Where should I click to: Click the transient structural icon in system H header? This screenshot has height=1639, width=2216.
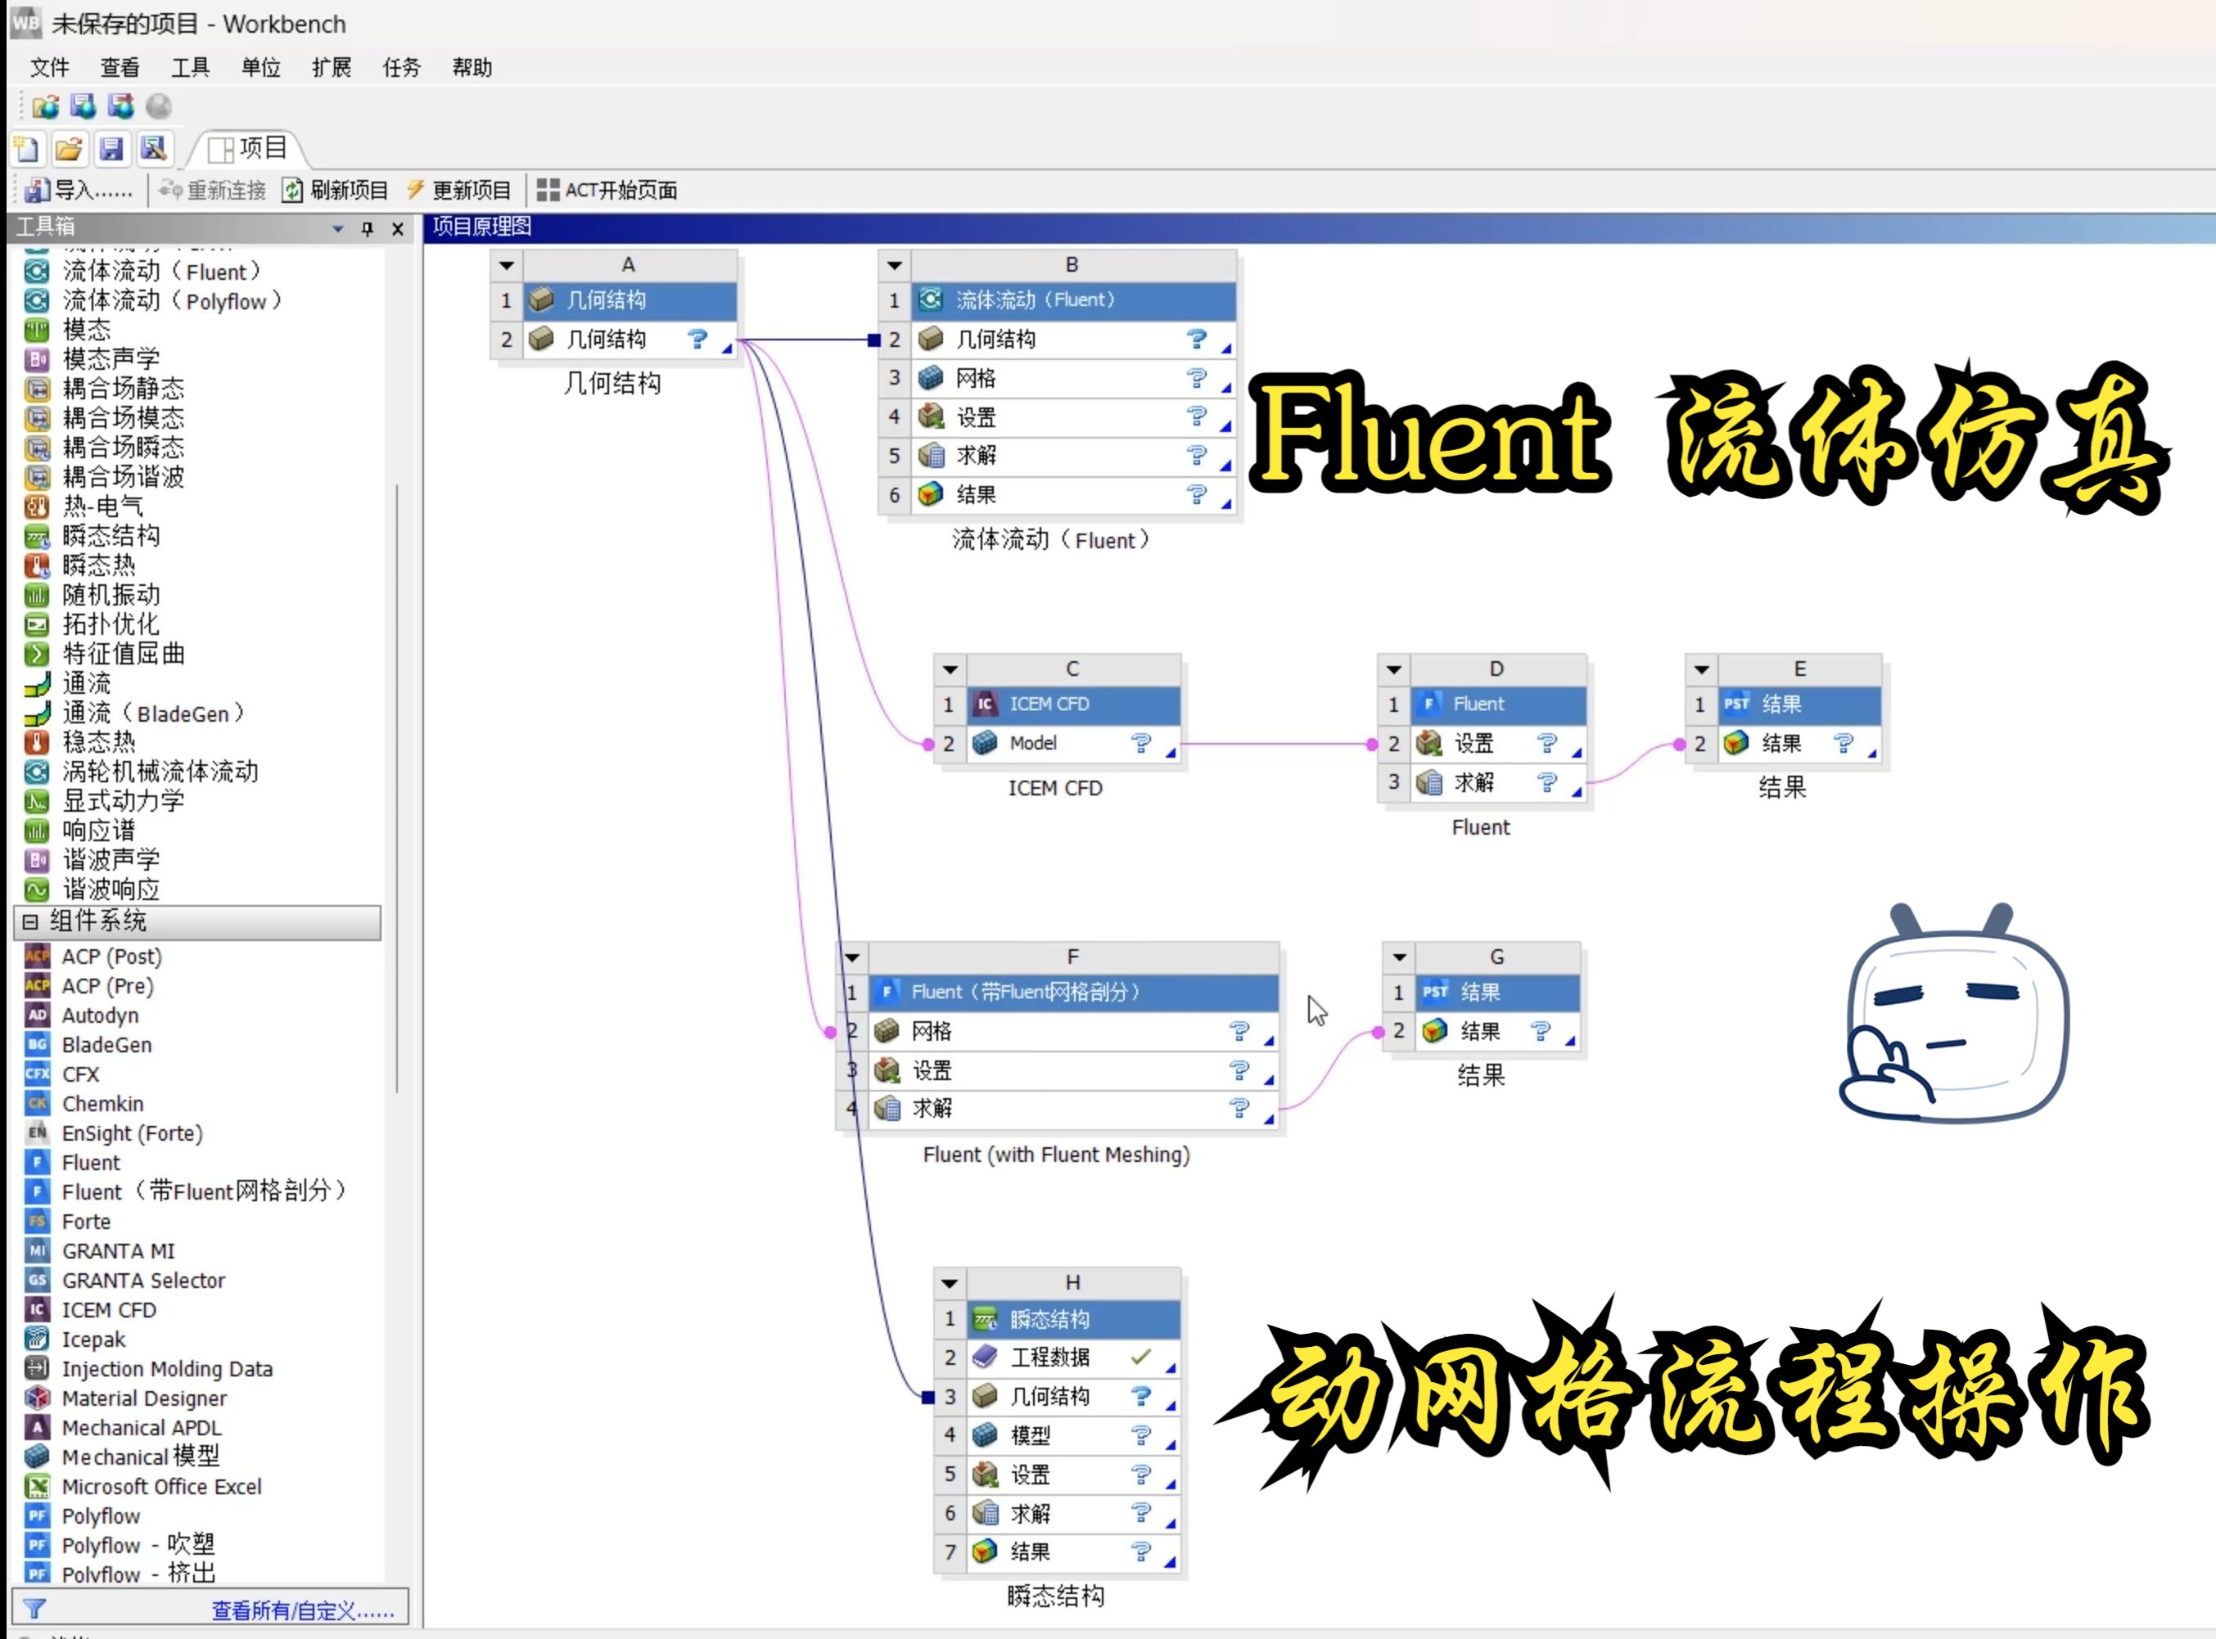click(985, 1318)
